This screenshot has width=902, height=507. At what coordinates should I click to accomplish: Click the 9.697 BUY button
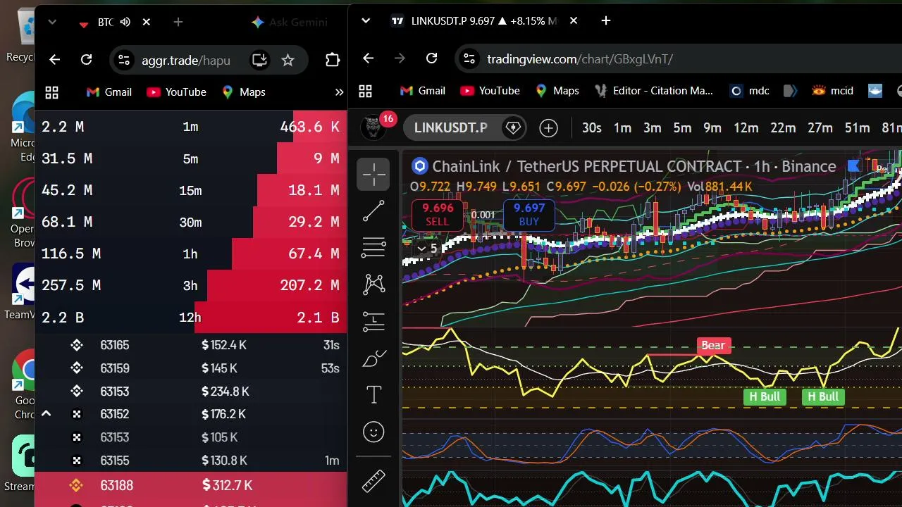529,214
